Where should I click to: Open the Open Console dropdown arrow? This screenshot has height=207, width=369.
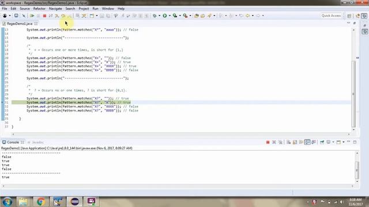pyautogui.click(x=344, y=142)
